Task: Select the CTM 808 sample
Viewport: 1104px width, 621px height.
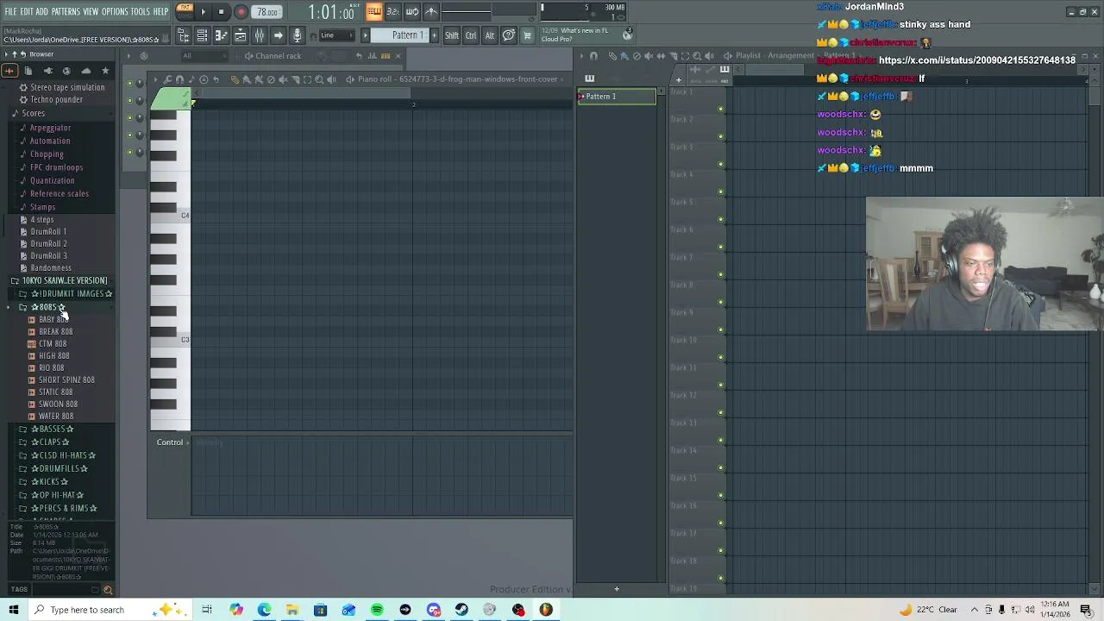Action: pos(52,343)
